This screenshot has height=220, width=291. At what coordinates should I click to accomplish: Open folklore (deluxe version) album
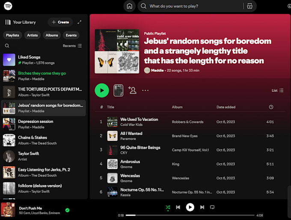click(44, 188)
